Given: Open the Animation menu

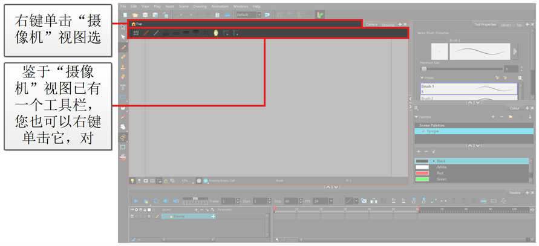Looking at the screenshot, I should point(220,6).
